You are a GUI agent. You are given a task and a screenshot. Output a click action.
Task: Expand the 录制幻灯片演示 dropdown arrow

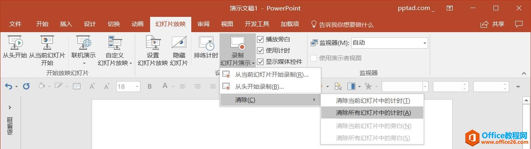coord(253,63)
